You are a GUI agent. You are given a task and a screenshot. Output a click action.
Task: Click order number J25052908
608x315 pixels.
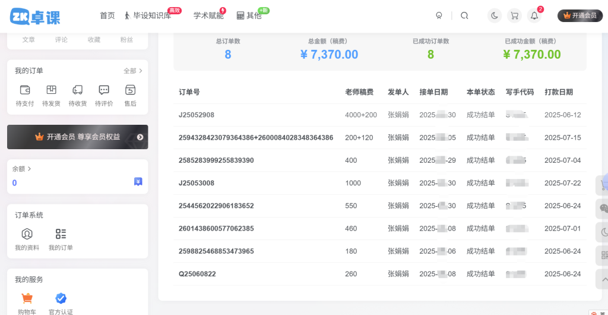(197, 115)
